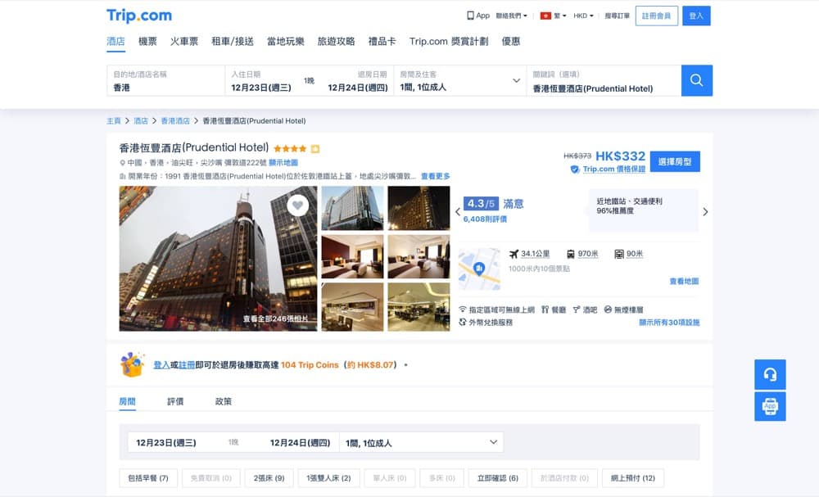Click the destination 香港 input field
The width and height of the screenshot is (819, 497).
165,80
